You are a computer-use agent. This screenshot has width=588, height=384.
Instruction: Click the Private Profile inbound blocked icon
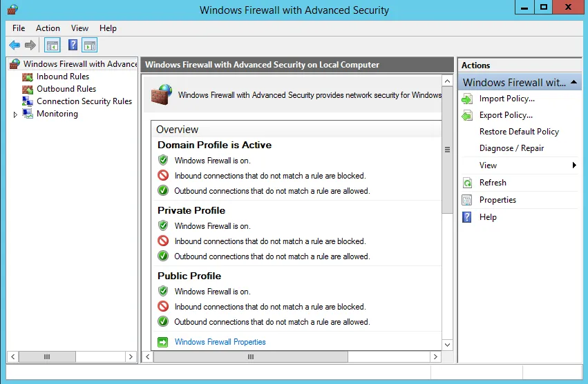[x=163, y=241]
